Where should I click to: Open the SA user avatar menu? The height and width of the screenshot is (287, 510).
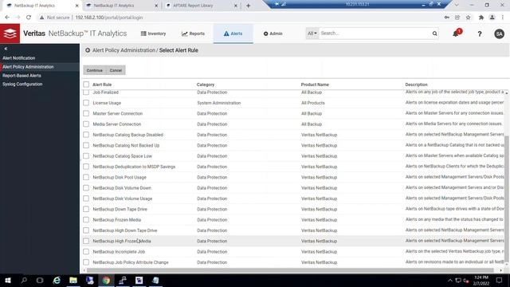(499, 33)
